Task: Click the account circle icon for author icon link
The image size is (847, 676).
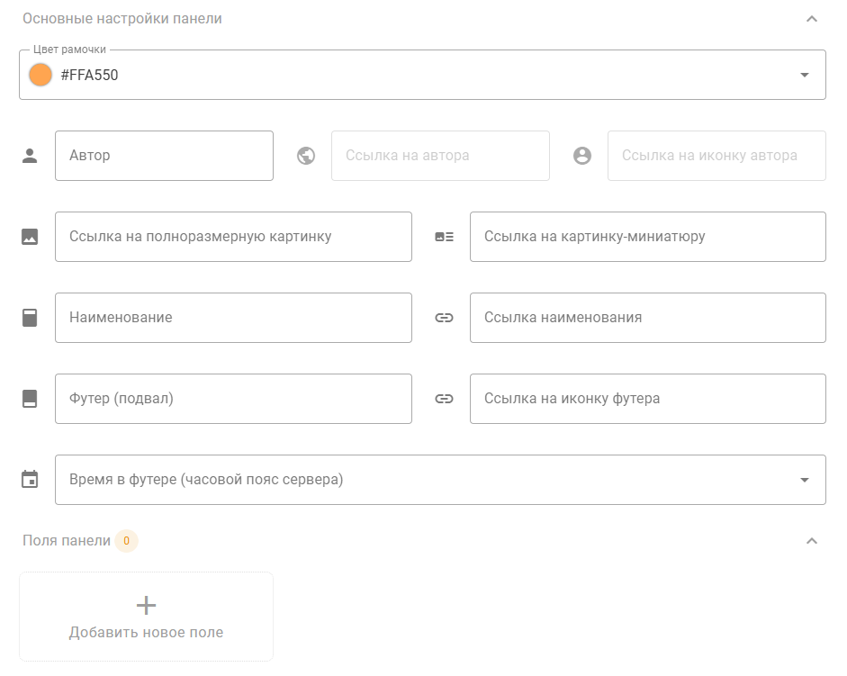Action: pos(582,156)
